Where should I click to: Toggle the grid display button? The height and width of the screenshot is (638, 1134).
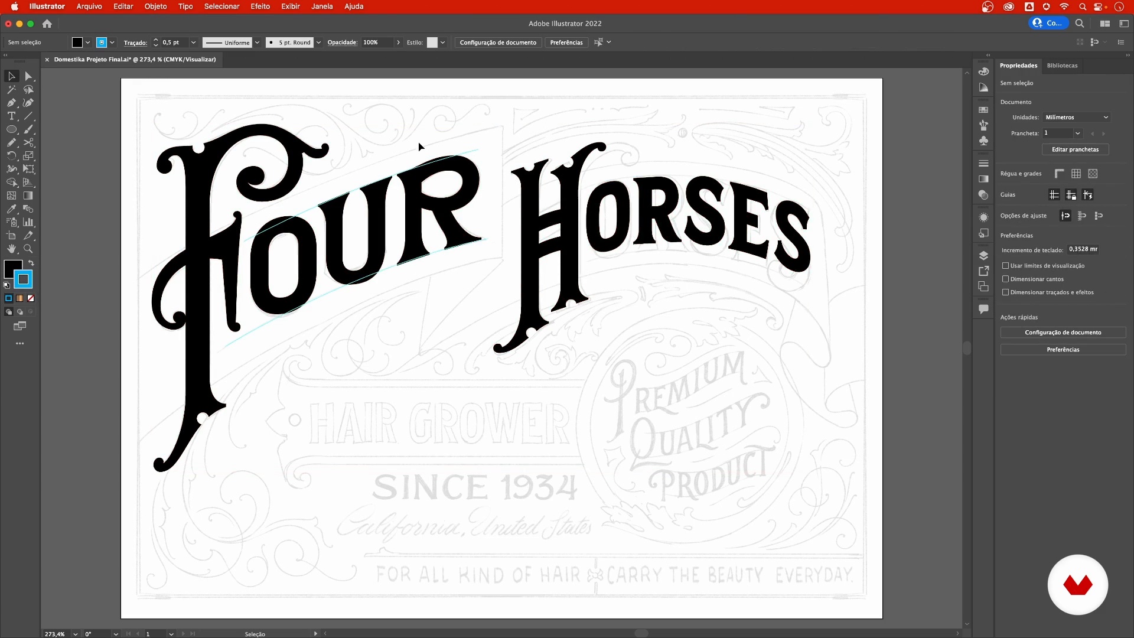pos(1076,174)
